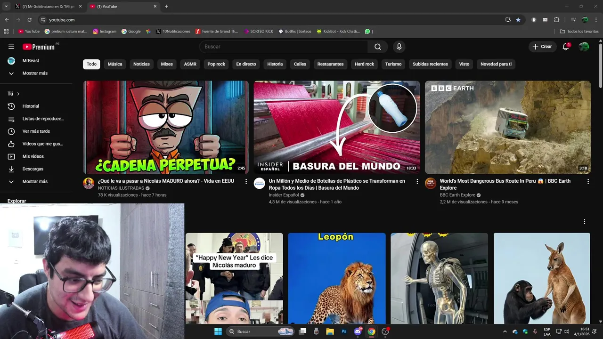Open the Instagram bookmark

click(x=105, y=32)
